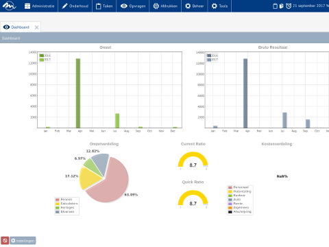The width and height of the screenshot is (329, 247).
Task: Click the tall April bar in Omzet chart
Action: (x=78, y=93)
